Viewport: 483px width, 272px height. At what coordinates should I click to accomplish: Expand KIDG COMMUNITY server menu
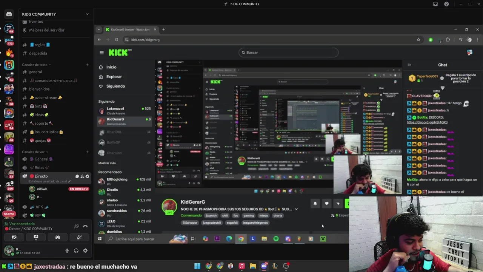(x=87, y=14)
